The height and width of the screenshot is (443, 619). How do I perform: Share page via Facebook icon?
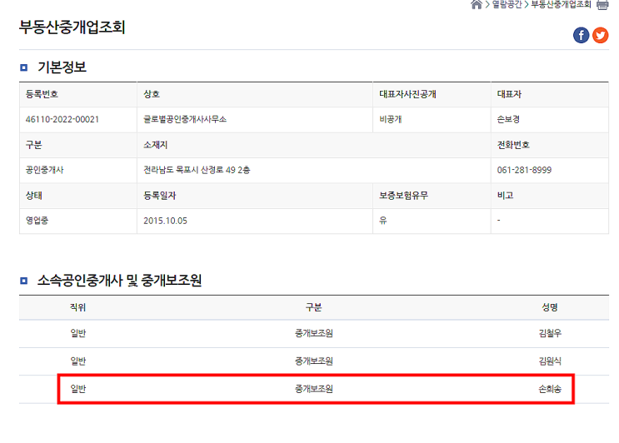point(581,36)
